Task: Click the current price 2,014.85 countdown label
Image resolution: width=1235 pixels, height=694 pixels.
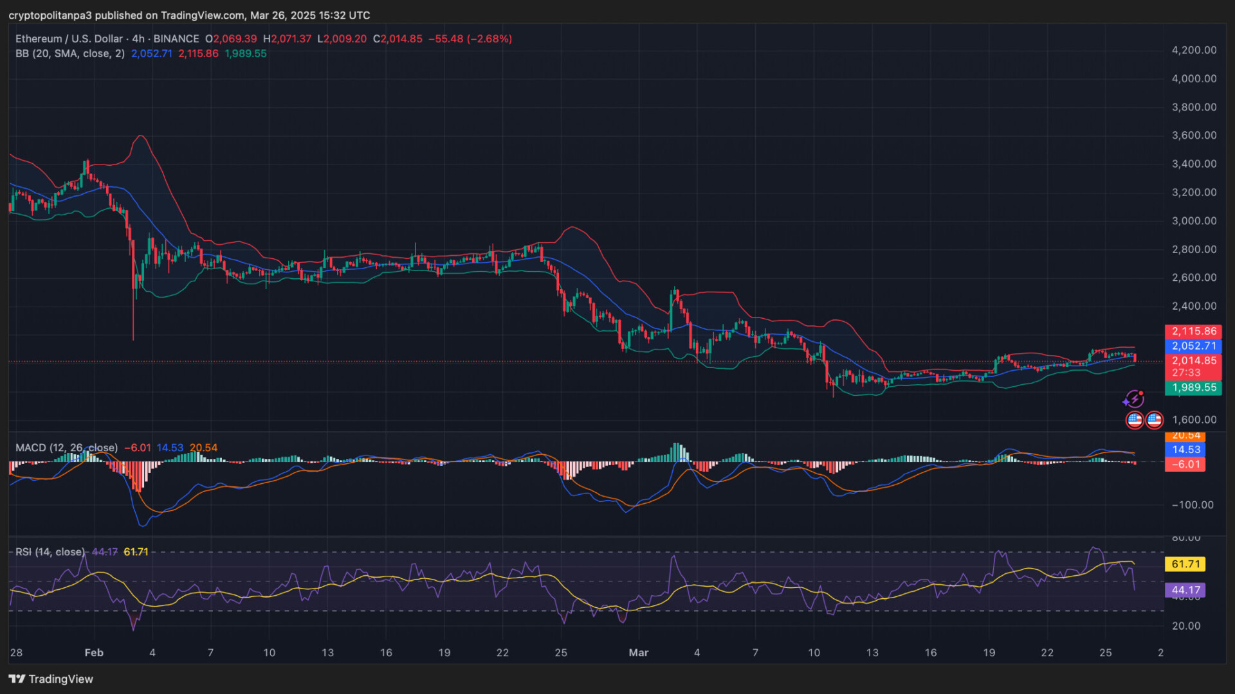Action: pyautogui.click(x=1193, y=366)
